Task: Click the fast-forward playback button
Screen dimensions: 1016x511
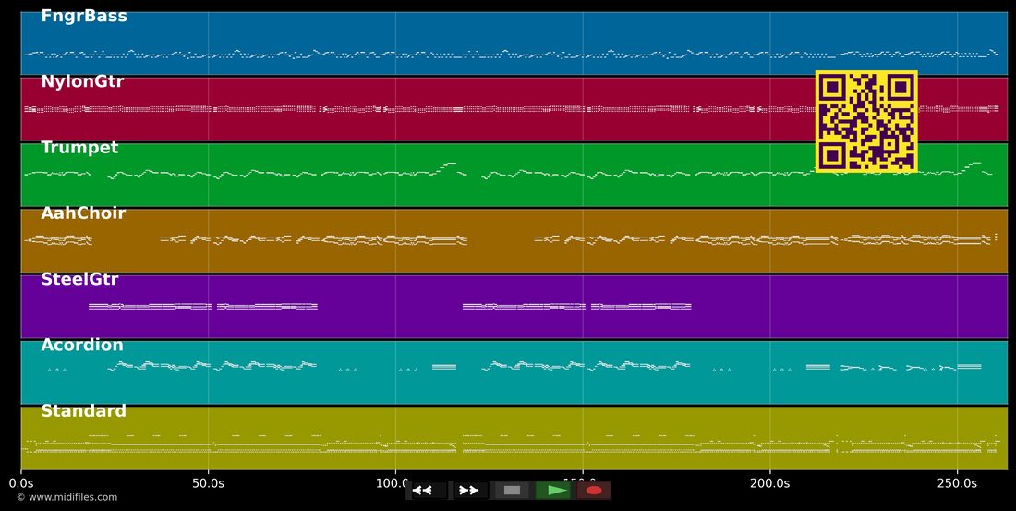Action: pos(469,491)
